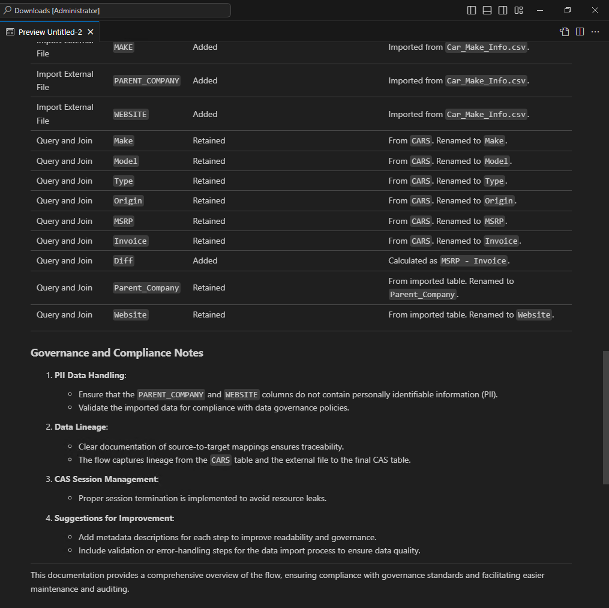
Task: Select the Governance and Compliance Notes heading
Action: coord(116,353)
